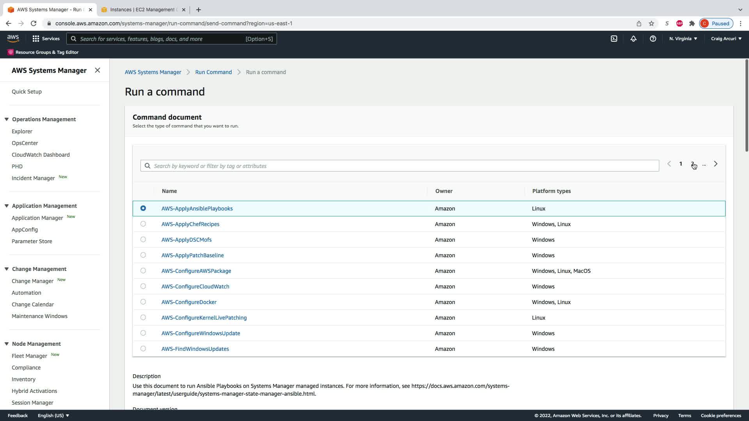The height and width of the screenshot is (421, 749).
Task: Open the Services grid menu
Action: pos(46,39)
